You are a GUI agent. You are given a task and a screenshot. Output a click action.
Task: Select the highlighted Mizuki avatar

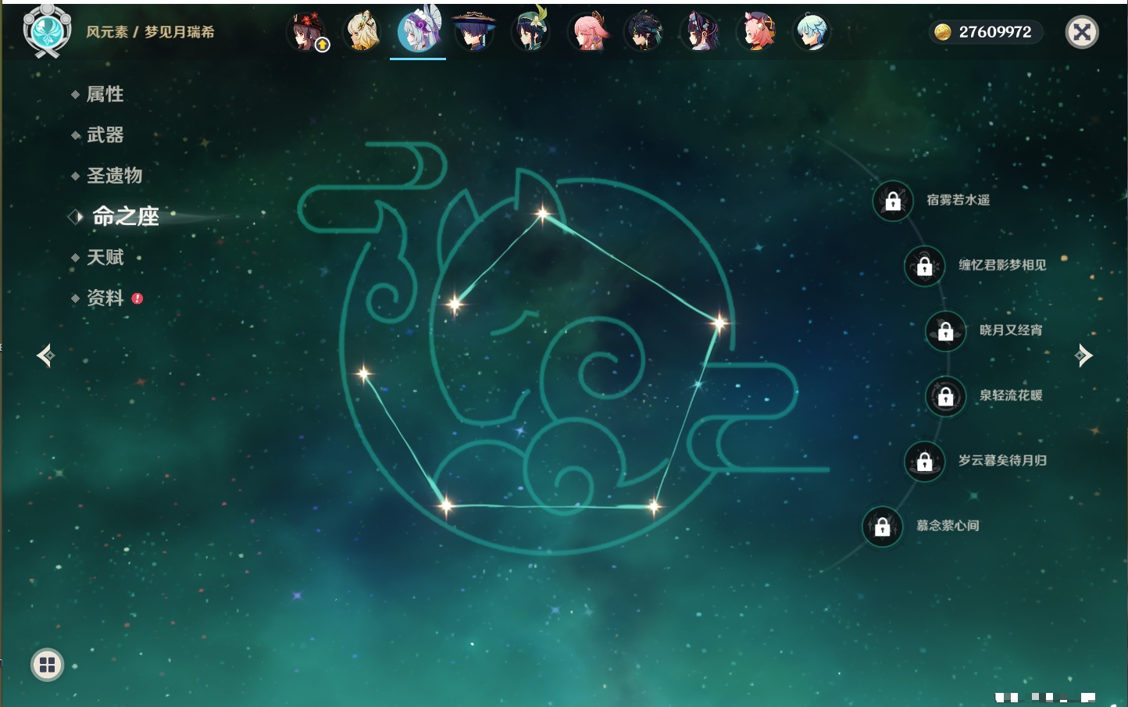[x=418, y=32]
